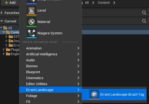Expand the Plugins folder node
The width and height of the screenshot is (149, 104).
[x=4, y=49]
